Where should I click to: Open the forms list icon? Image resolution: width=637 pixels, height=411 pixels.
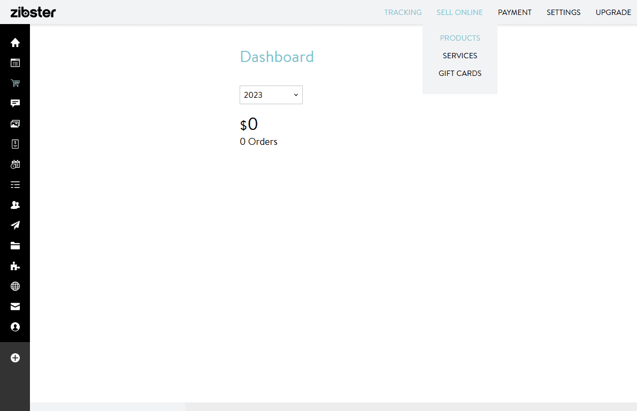pos(15,184)
